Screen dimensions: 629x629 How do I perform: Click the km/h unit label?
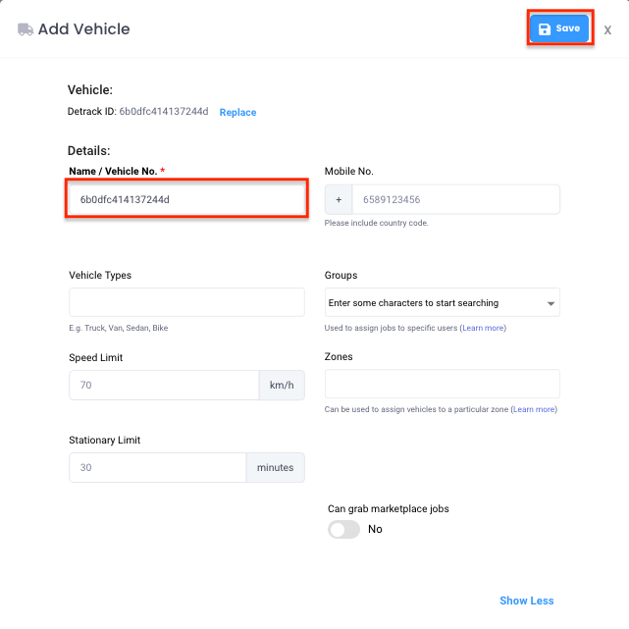tap(282, 385)
